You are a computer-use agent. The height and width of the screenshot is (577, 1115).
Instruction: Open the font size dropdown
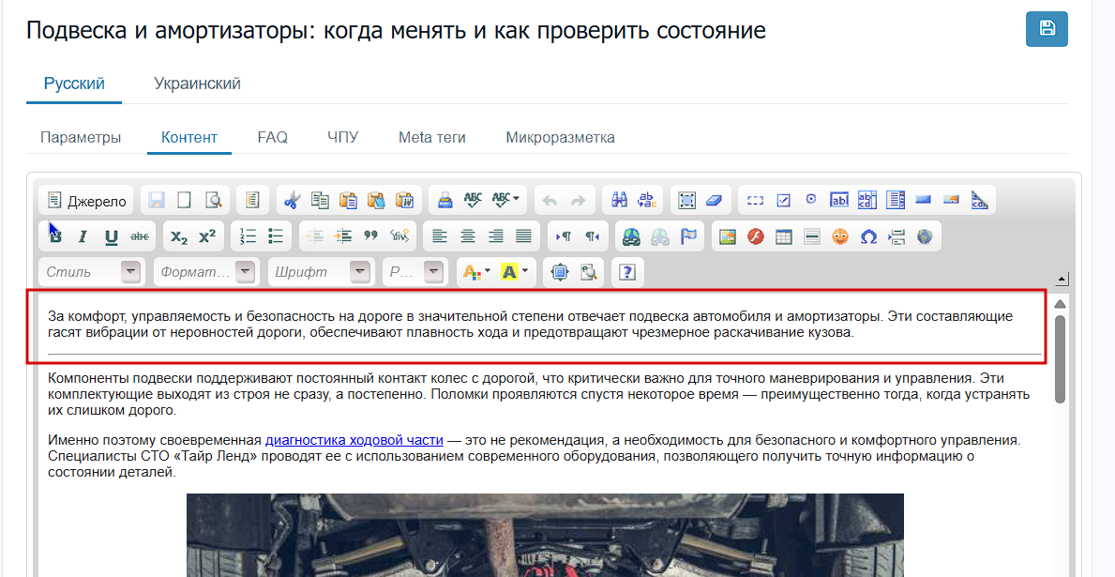point(416,272)
